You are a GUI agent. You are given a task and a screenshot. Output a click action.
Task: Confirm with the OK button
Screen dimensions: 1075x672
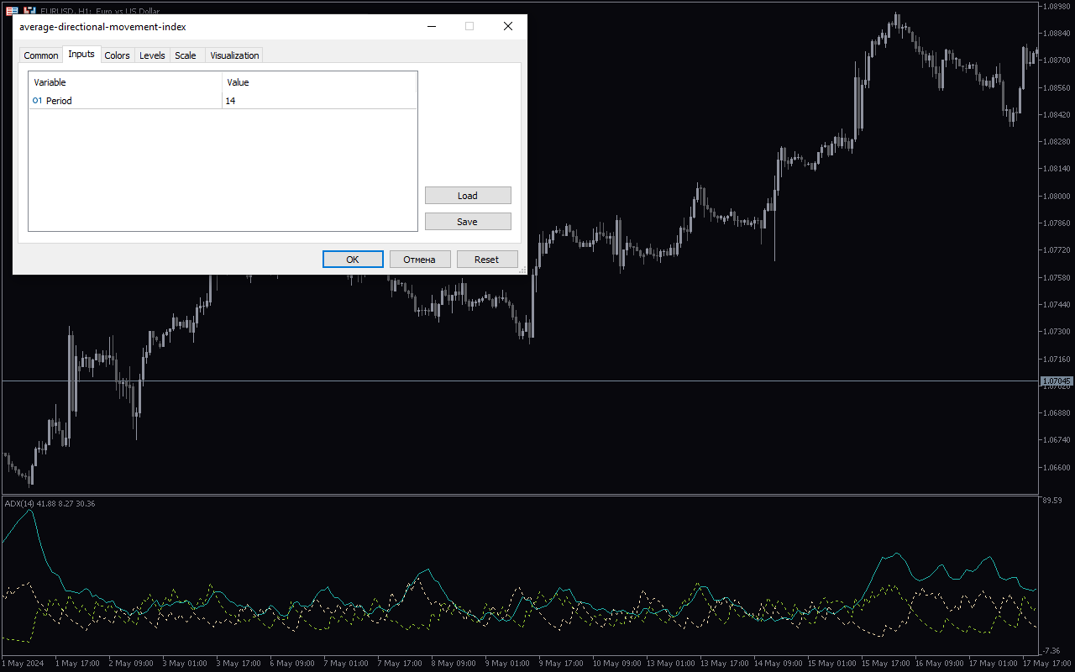click(353, 260)
